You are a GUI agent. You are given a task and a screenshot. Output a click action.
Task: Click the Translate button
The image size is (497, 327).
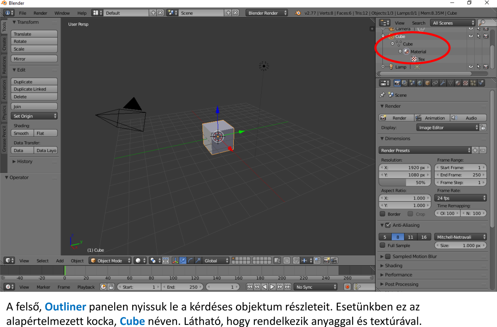tap(34, 34)
